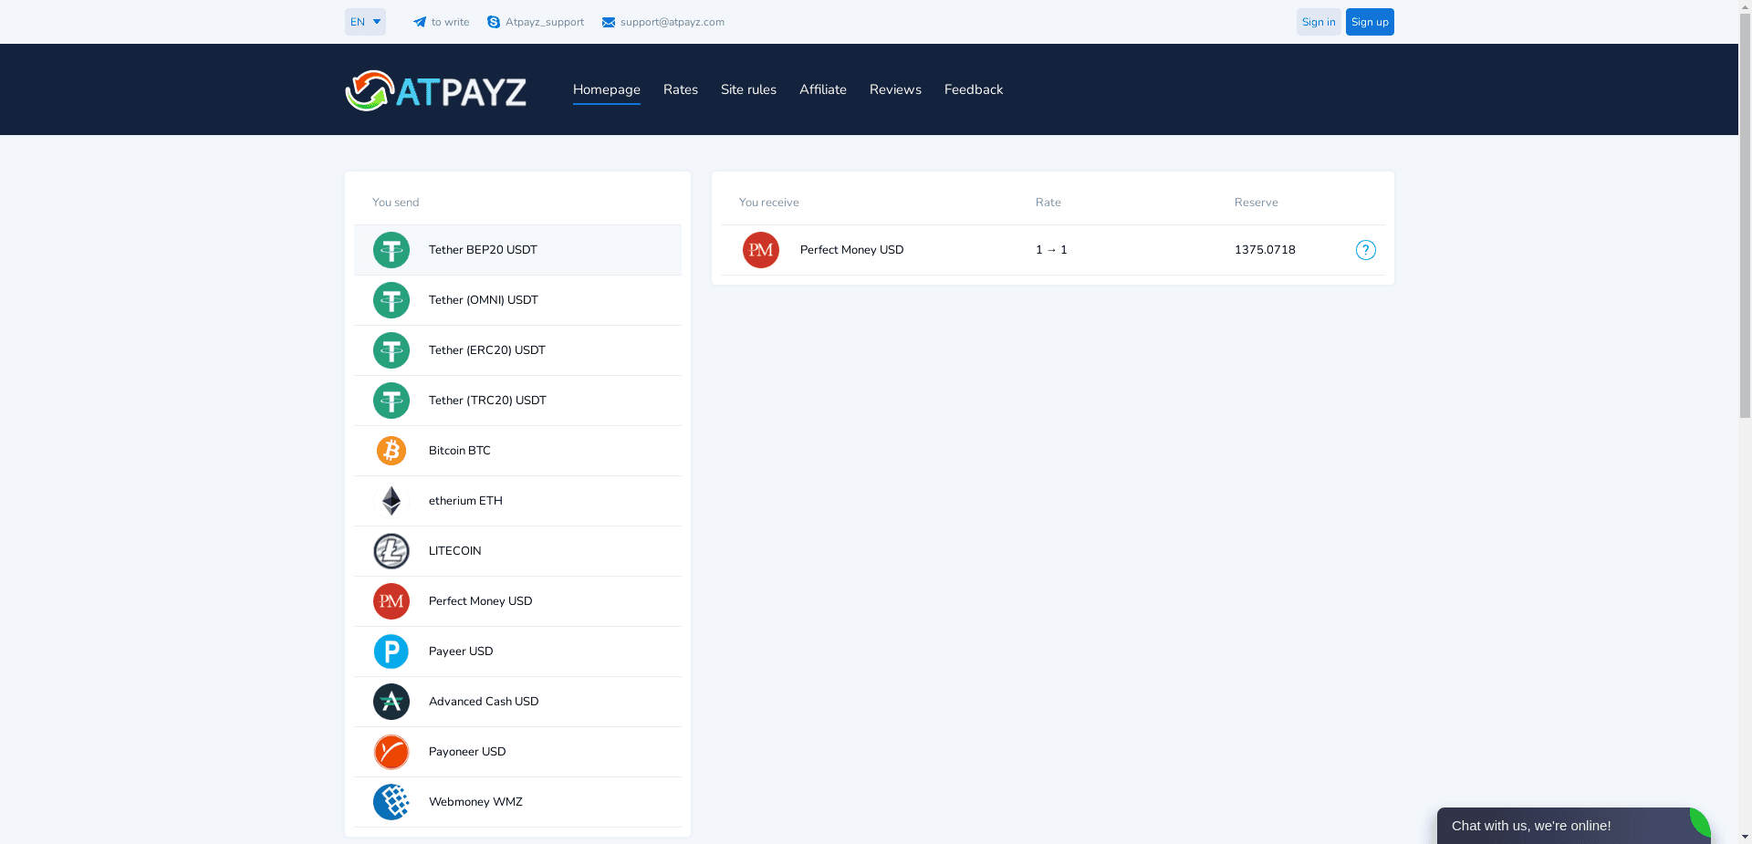Open the Skype Atpayz_support contact

point(493,21)
